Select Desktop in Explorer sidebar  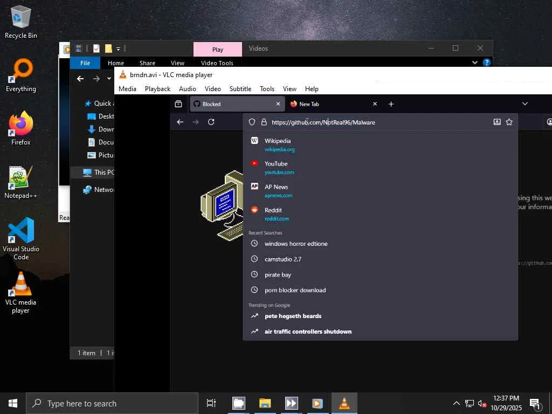[x=100, y=116]
